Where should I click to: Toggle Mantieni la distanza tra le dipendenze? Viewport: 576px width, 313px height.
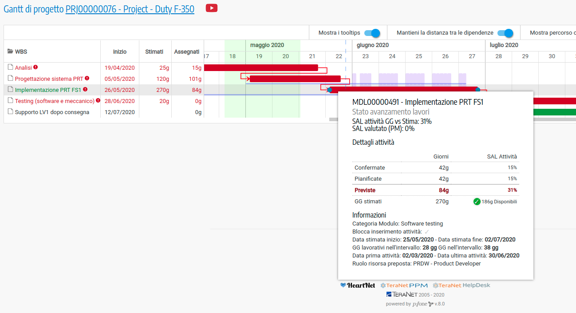505,33
